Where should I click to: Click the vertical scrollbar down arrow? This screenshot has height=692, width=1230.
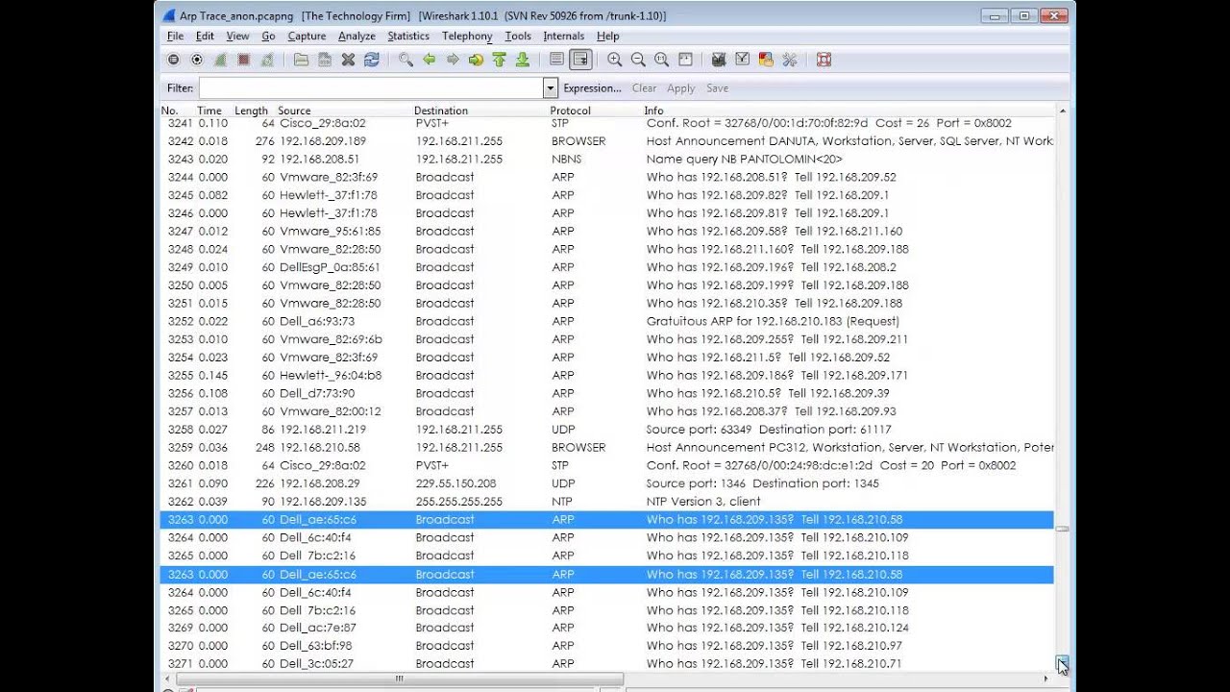coord(1062,664)
